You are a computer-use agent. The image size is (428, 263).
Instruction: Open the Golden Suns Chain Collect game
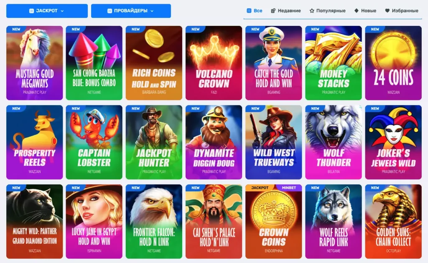(393, 221)
